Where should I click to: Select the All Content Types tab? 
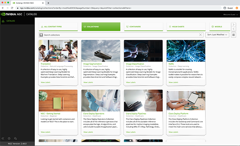[x=58, y=27]
